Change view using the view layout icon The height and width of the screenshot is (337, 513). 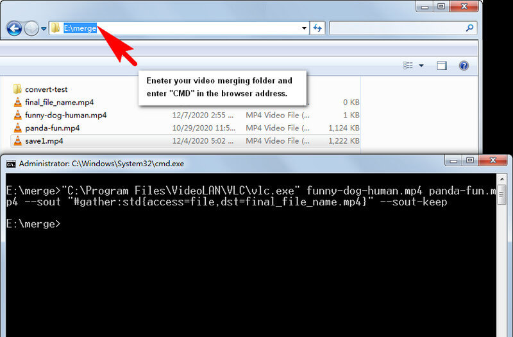pos(408,65)
